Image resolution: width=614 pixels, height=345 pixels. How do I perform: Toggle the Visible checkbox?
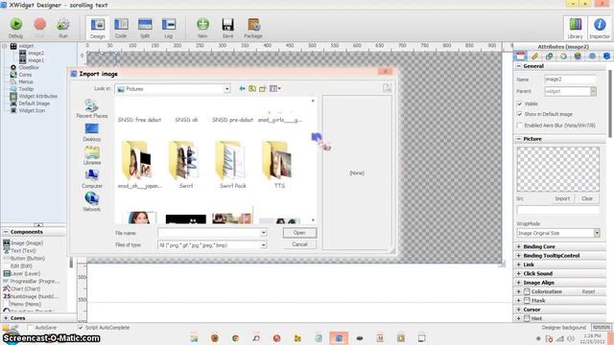[520, 103]
